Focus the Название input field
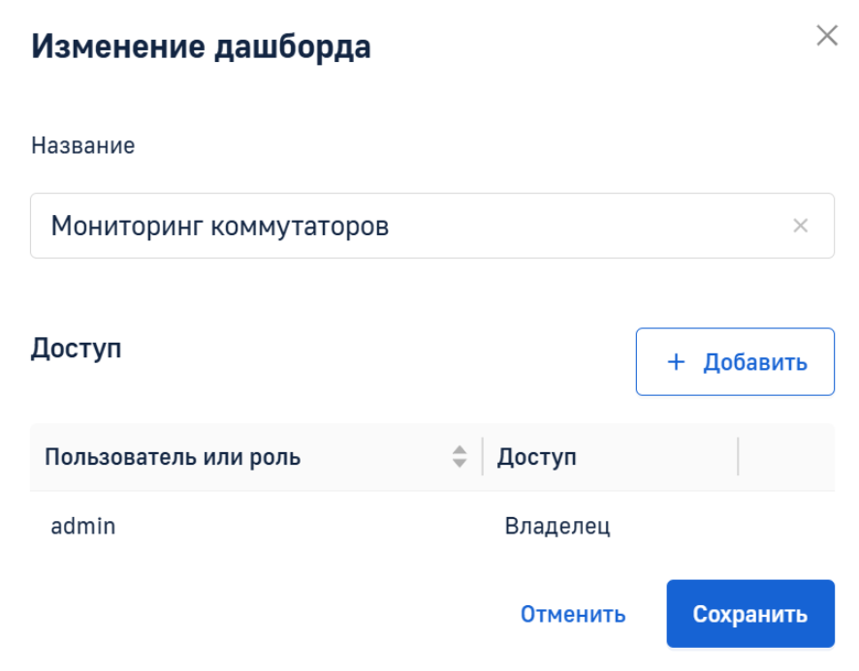 point(432,226)
